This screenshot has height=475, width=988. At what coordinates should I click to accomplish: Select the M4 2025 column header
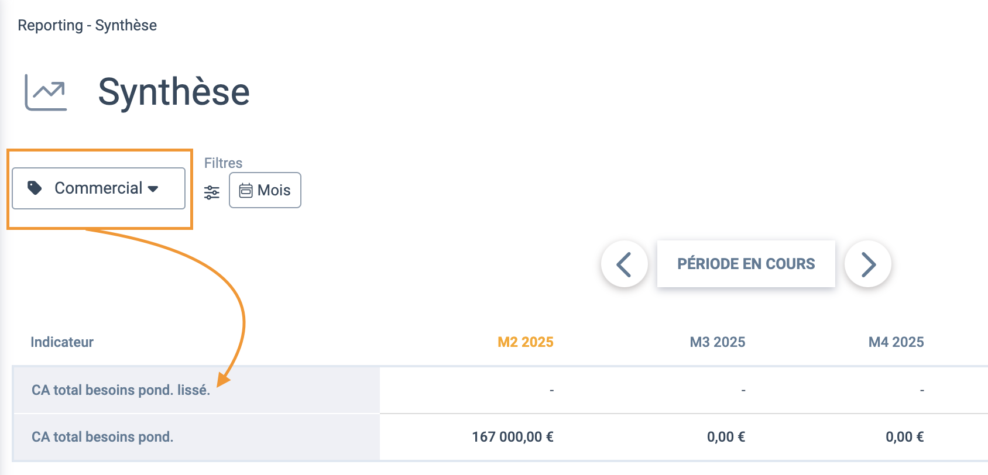point(896,342)
